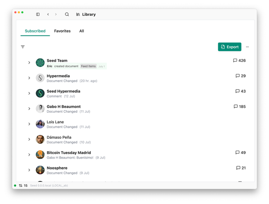Go back with the left arrow
Screen dimensions: 269x204
(x=48, y=14)
